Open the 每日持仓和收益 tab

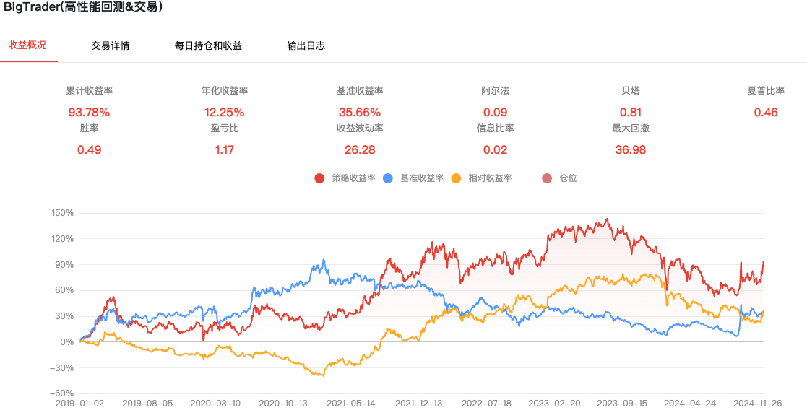[x=209, y=45]
